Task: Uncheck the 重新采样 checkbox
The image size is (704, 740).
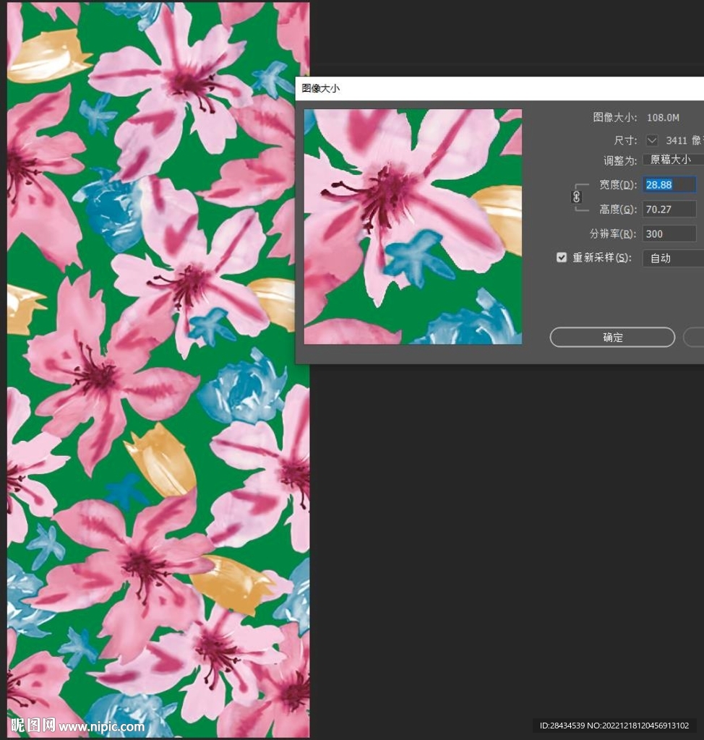Action: pos(562,257)
